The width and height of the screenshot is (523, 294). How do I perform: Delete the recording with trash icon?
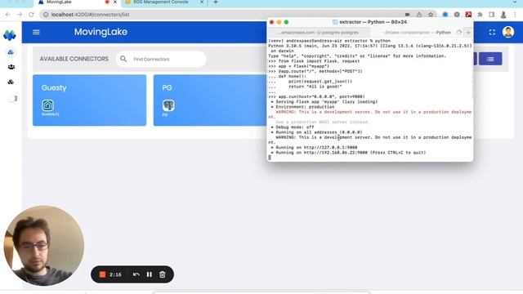point(163,274)
